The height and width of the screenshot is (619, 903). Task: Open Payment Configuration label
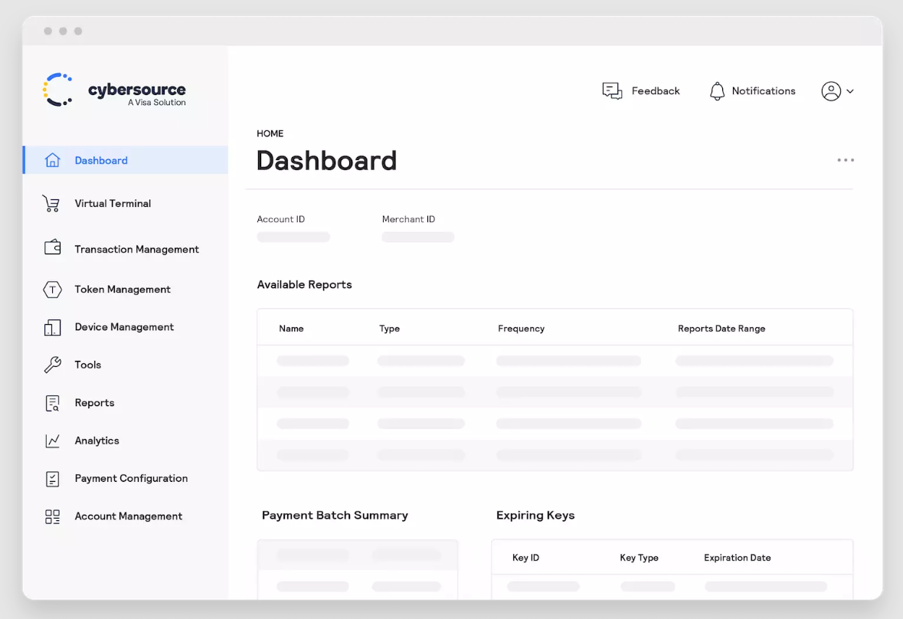(x=131, y=479)
